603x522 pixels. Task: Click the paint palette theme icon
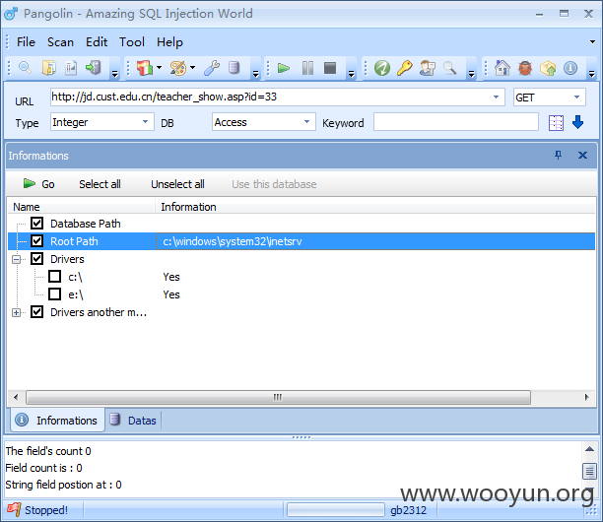click(x=178, y=68)
